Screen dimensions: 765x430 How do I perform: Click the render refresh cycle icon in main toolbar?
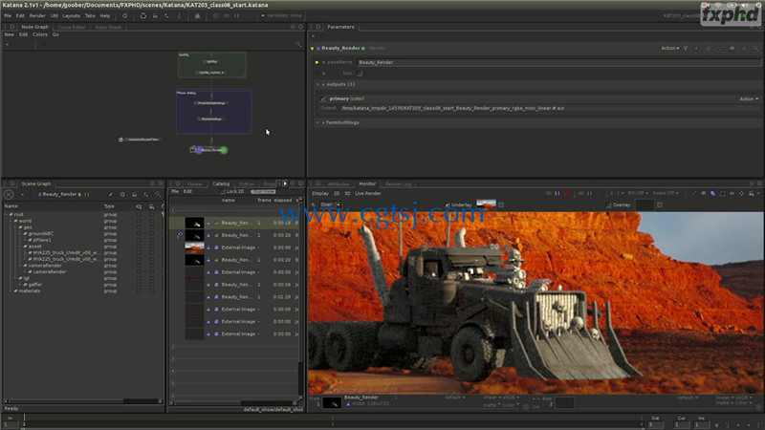[142, 15]
